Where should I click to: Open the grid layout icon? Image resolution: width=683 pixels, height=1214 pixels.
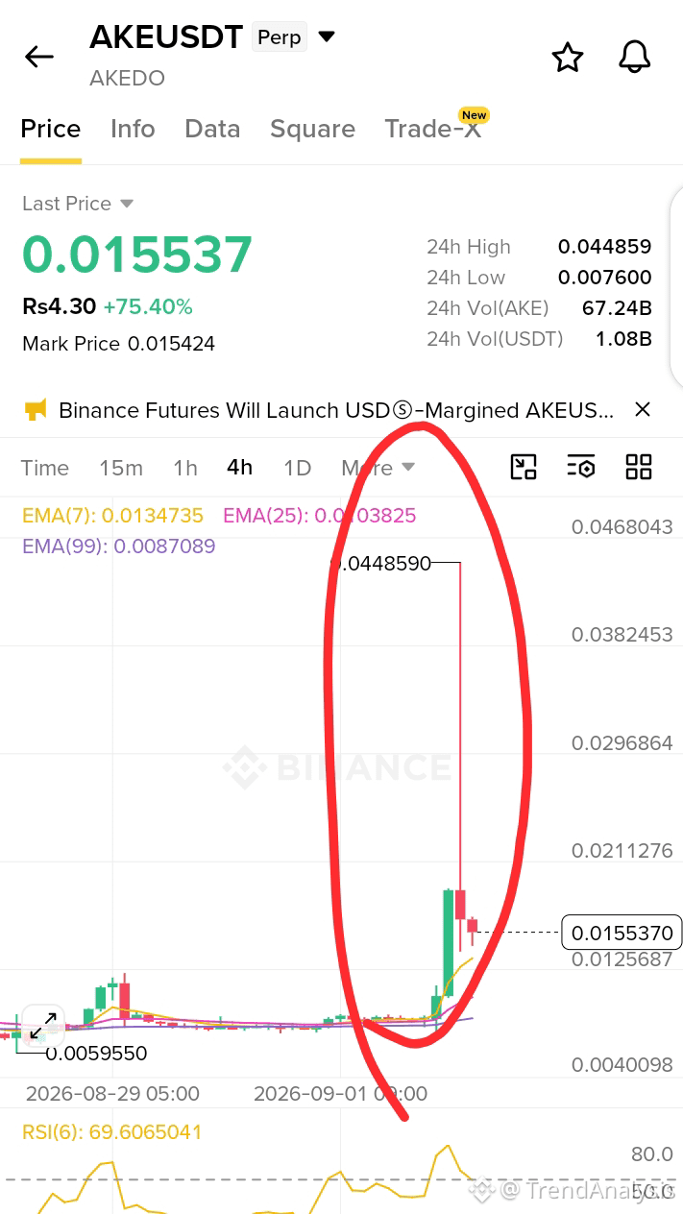tap(639, 467)
